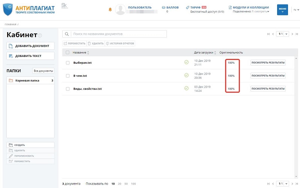Open notifications bell icon
This screenshot has width=300, height=188.
pyautogui.click(x=110, y=10)
